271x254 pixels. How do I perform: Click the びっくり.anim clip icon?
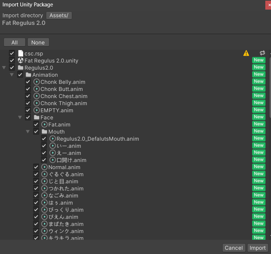[x=44, y=210]
